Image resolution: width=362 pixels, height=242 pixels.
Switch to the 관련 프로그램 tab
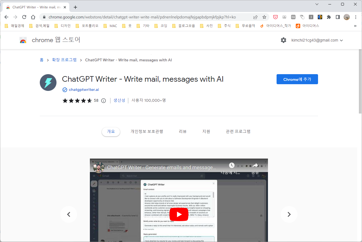pyautogui.click(x=238, y=132)
